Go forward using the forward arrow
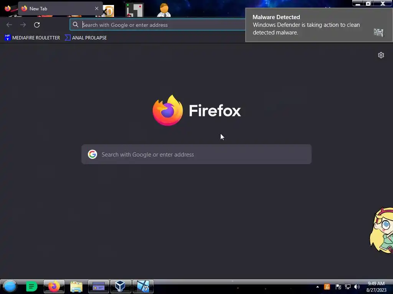This screenshot has height=294, width=393. pyautogui.click(x=23, y=25)
